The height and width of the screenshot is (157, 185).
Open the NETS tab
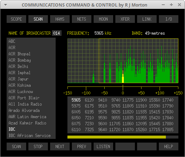coord(81,19)
